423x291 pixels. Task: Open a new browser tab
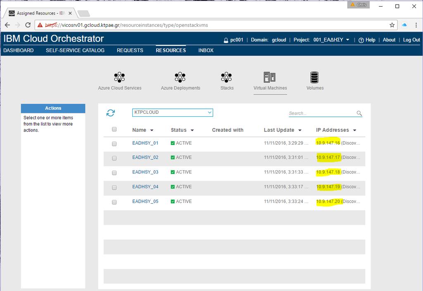click(83, 13)
